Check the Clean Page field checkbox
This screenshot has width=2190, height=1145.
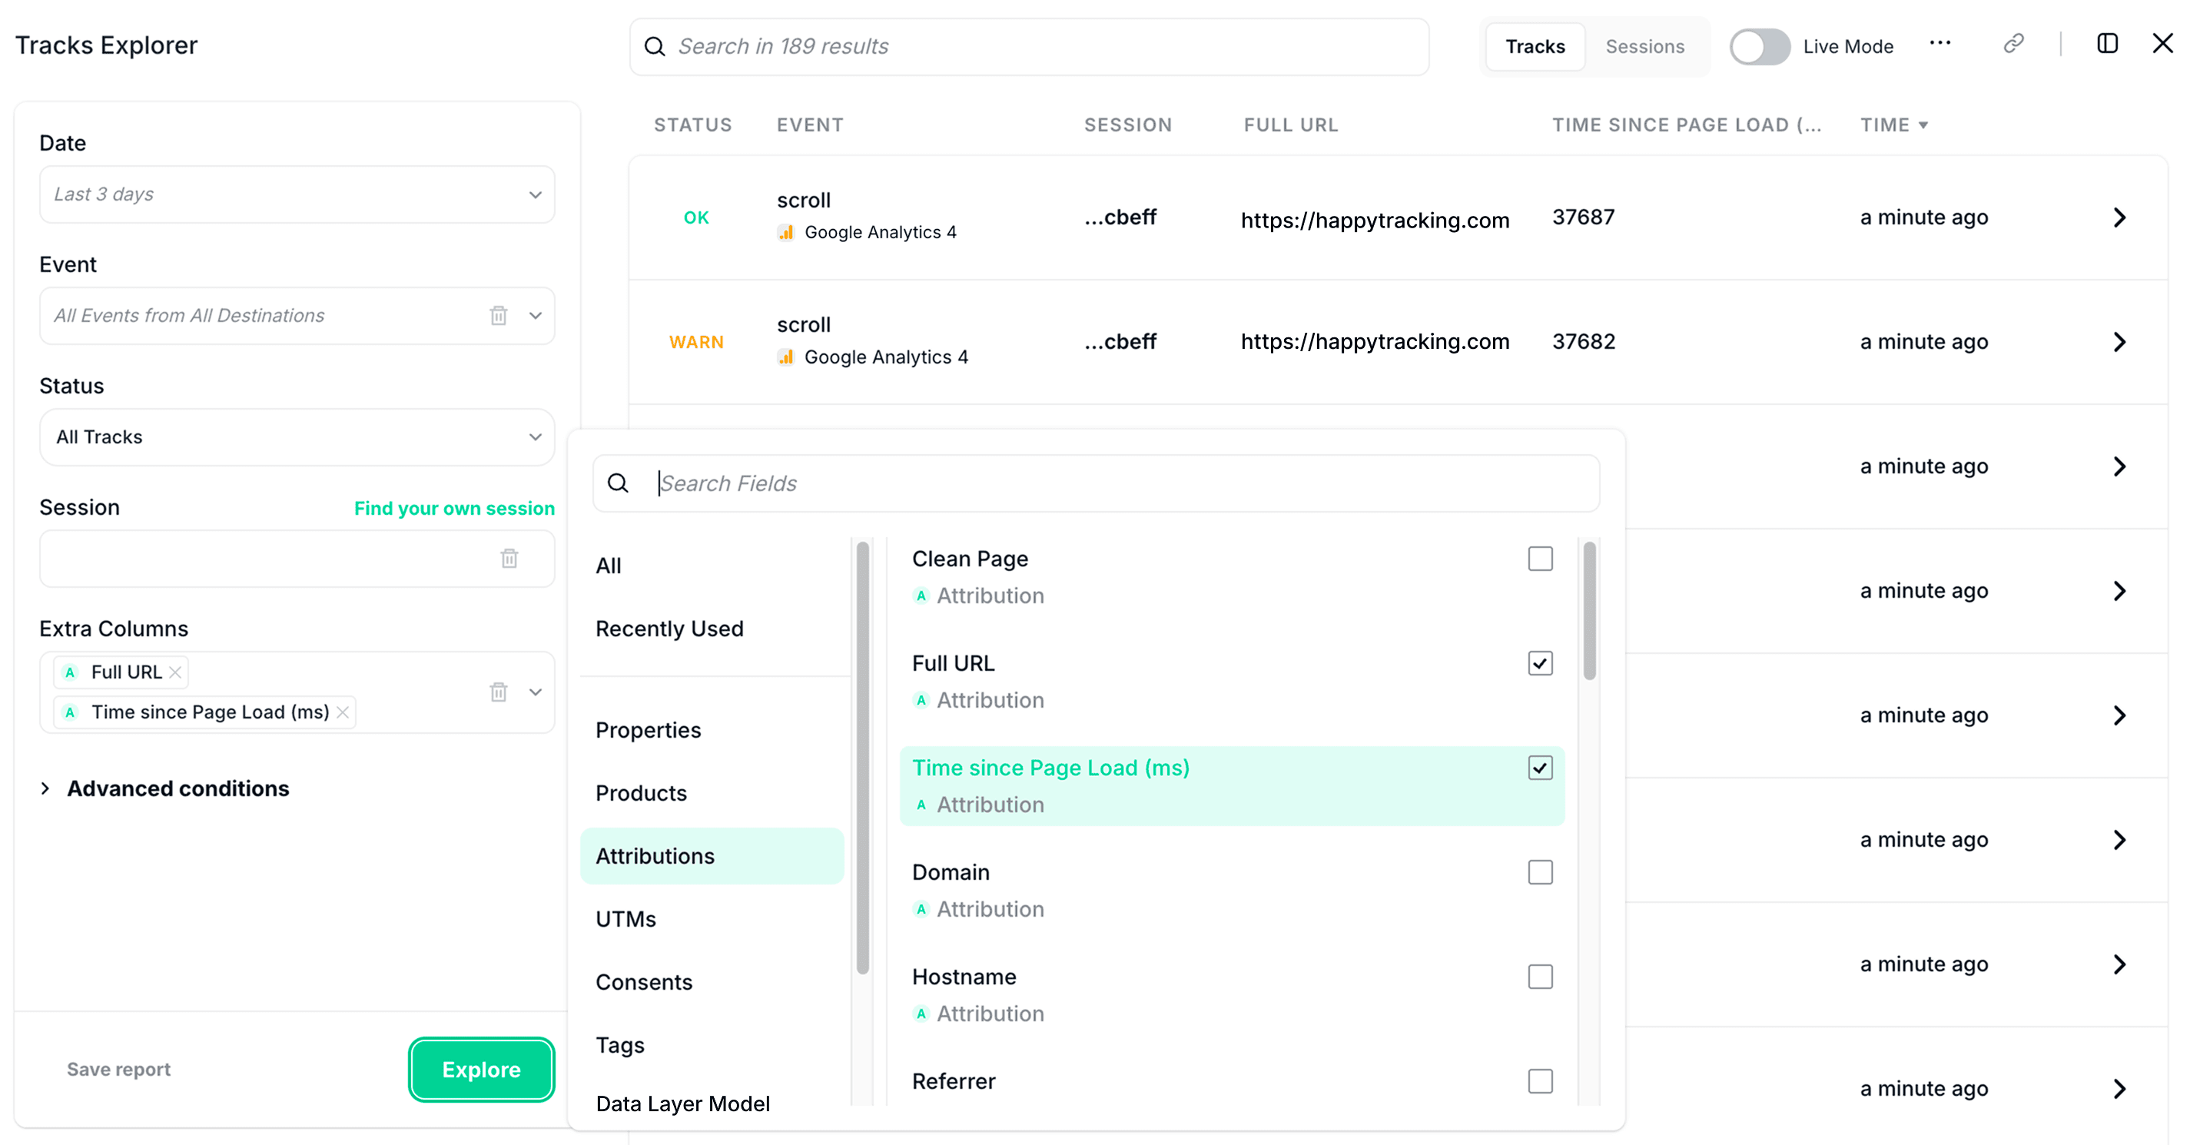(1540, 559)
